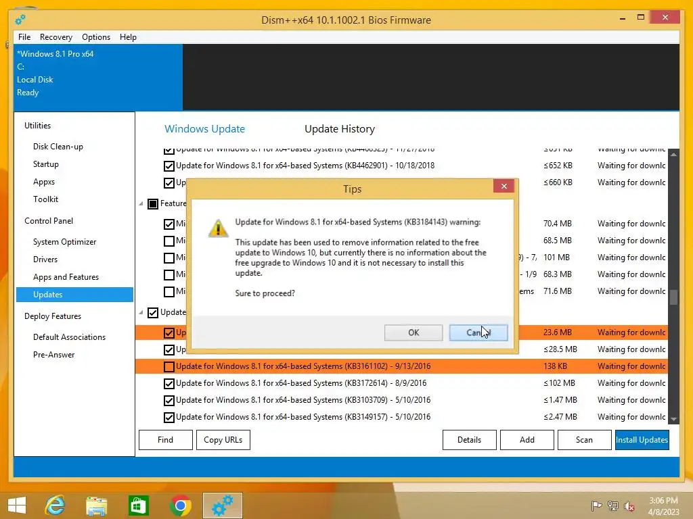The height and width of the screenshot is (519, 693).
Task: Check the 101 MB feature row checkbox
Action: [169, 257]
